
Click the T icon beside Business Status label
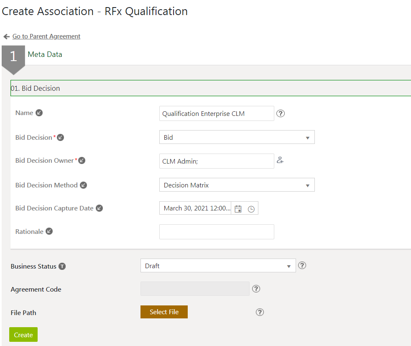click(62, 267)
